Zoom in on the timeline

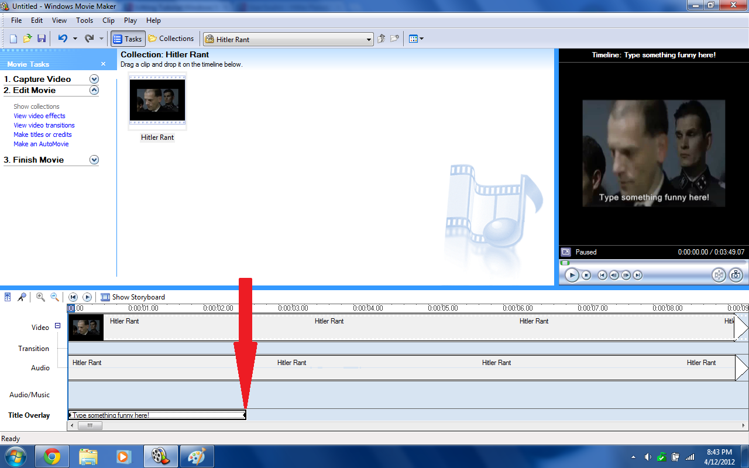click(x=40, y=297)
